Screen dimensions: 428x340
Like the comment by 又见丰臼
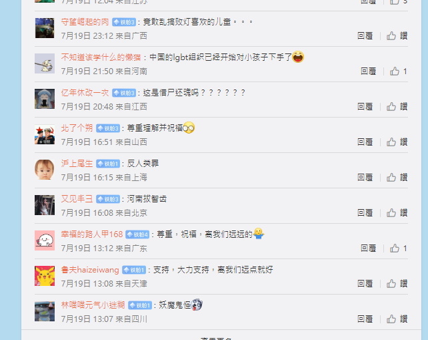(x=397, y=213)
